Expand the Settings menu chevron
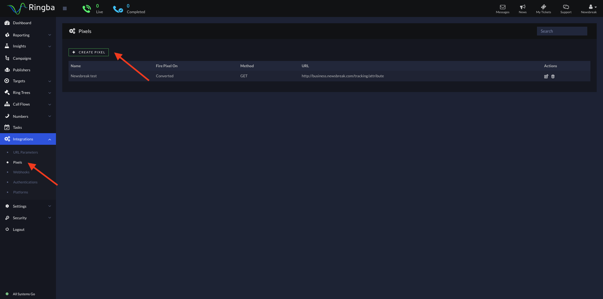 (x=50, y=206)
